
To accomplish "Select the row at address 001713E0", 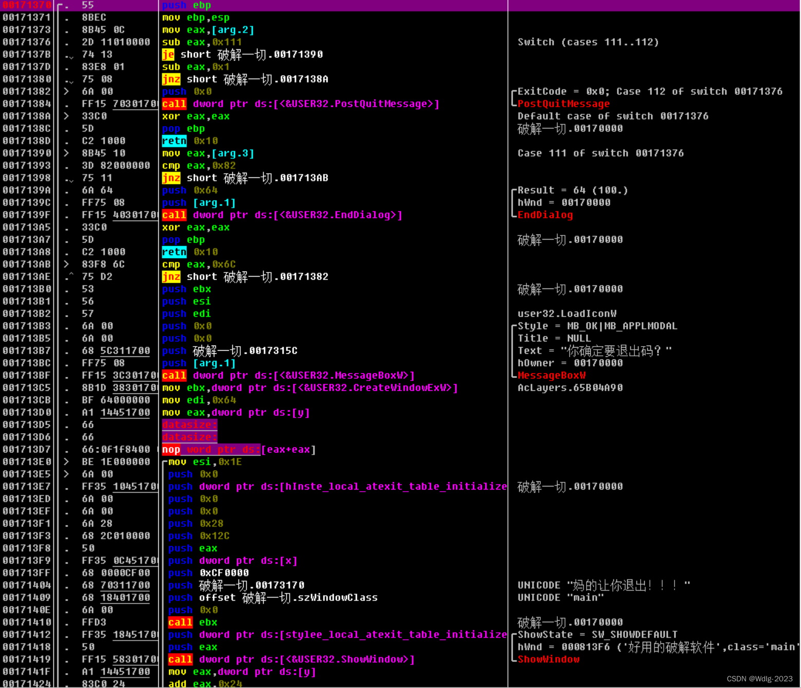I will 400,462.
